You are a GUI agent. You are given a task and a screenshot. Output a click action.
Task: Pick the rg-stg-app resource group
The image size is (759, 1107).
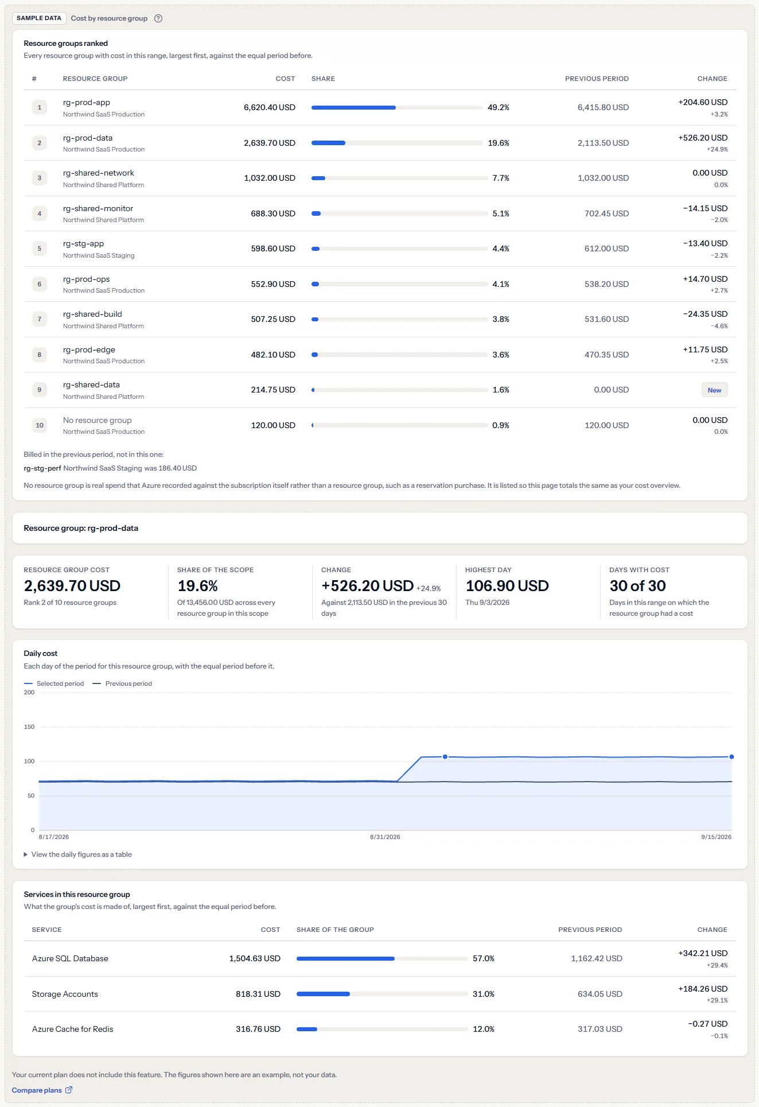pyautogui.click(x=84, y=243)
